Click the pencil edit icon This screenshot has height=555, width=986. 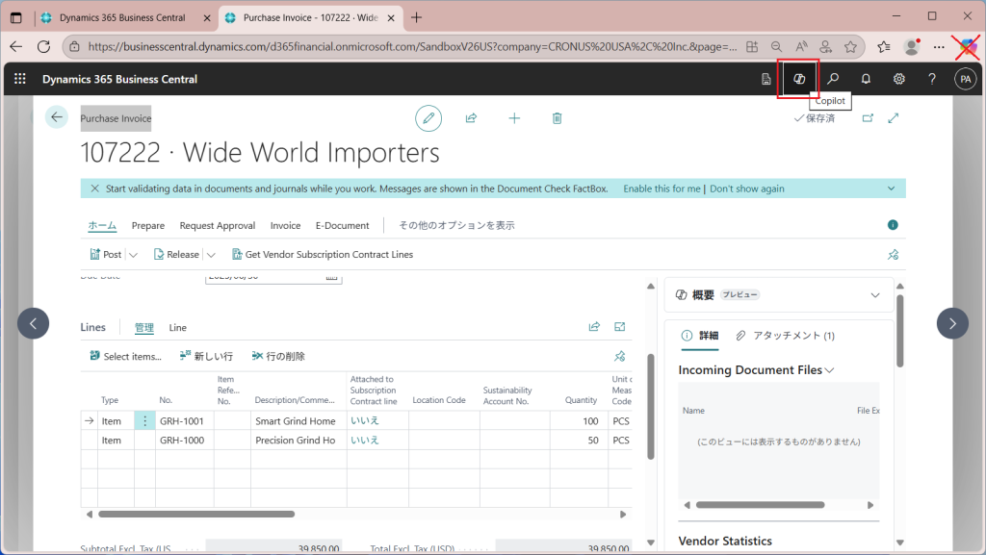pyautogui.click(x=428, y=118)
